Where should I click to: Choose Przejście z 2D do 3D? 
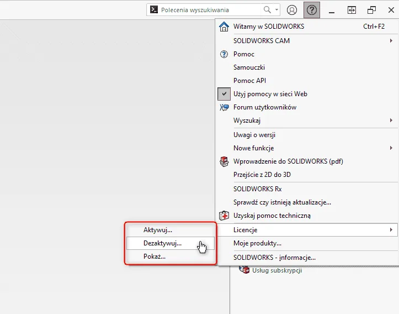click(x=262, y=175)
